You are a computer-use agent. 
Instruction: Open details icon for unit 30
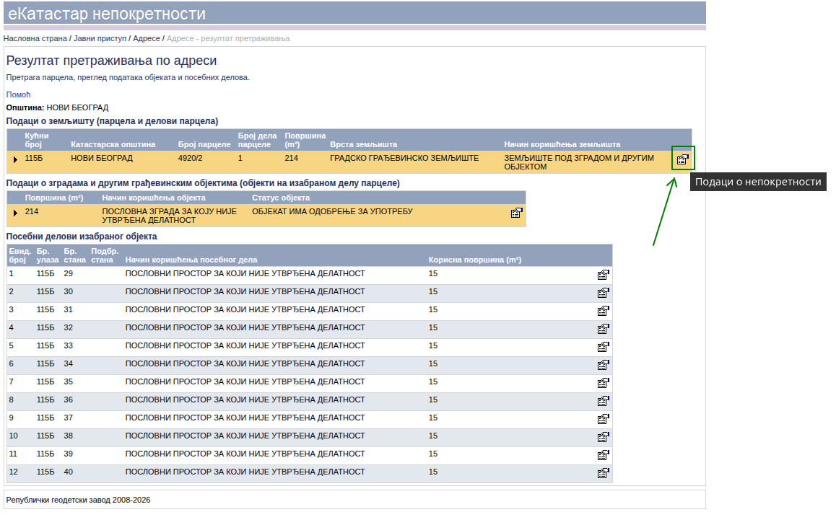(x=603, y=293)
